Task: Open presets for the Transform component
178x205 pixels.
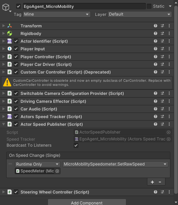Action: coord(162,26)
